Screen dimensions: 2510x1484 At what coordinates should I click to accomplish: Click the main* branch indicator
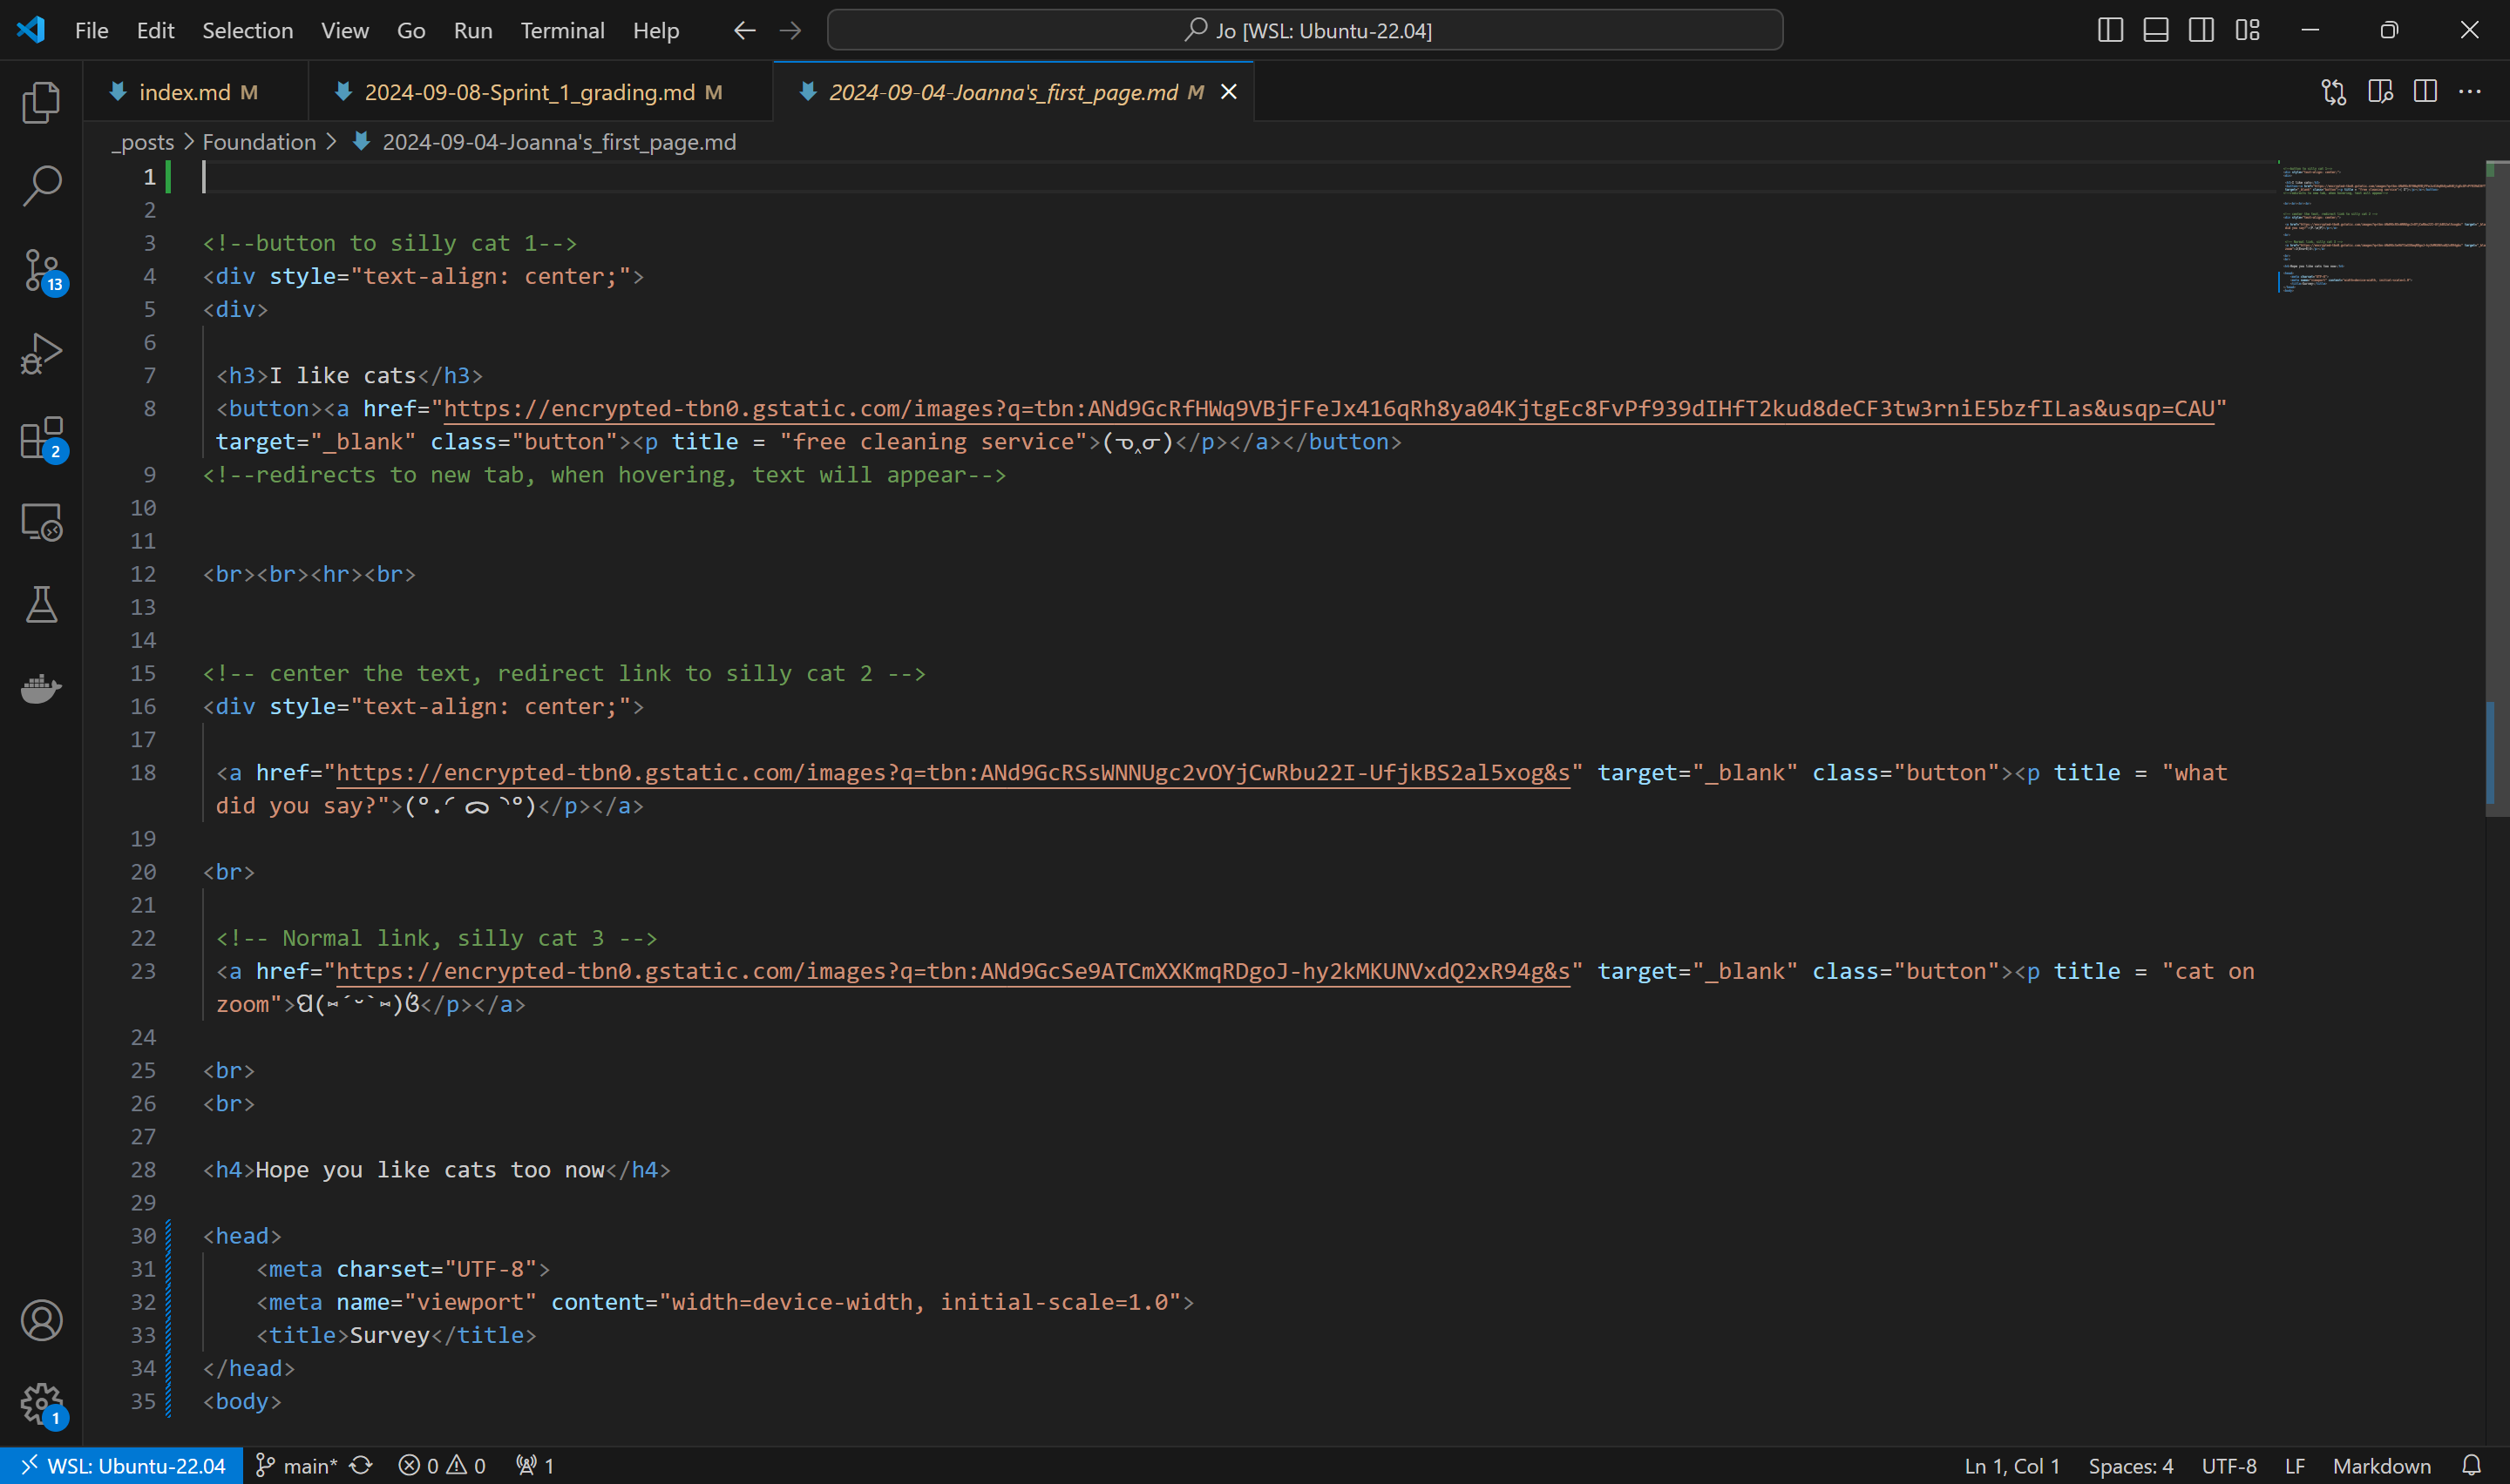click(296, 1466)
